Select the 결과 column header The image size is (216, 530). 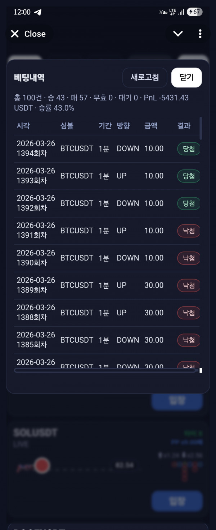(x=184, y=126)
